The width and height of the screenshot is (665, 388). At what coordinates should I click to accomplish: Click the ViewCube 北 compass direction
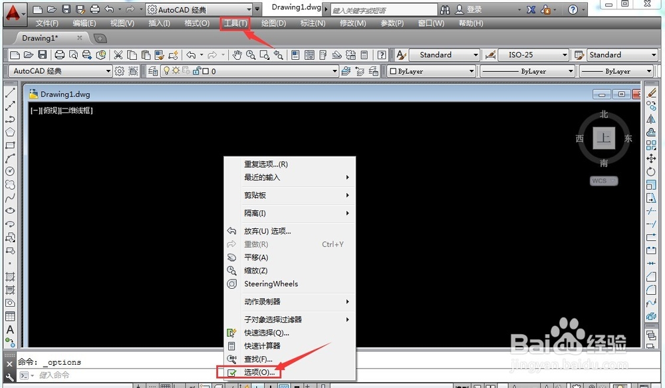tap(604, 114)
